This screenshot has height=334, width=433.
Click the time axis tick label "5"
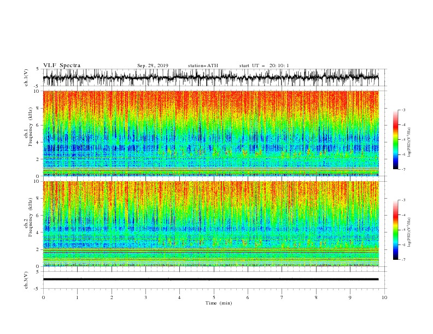tap(214, 297)
